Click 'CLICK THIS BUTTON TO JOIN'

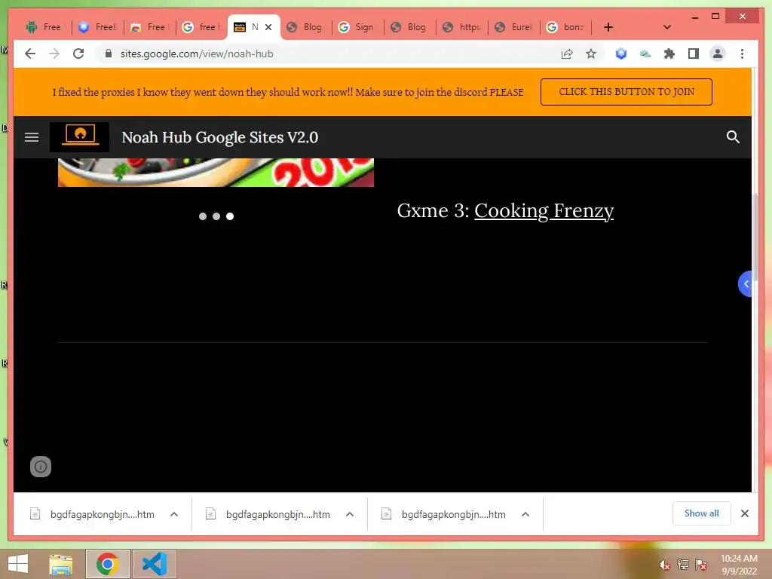(x=626, y=91)
